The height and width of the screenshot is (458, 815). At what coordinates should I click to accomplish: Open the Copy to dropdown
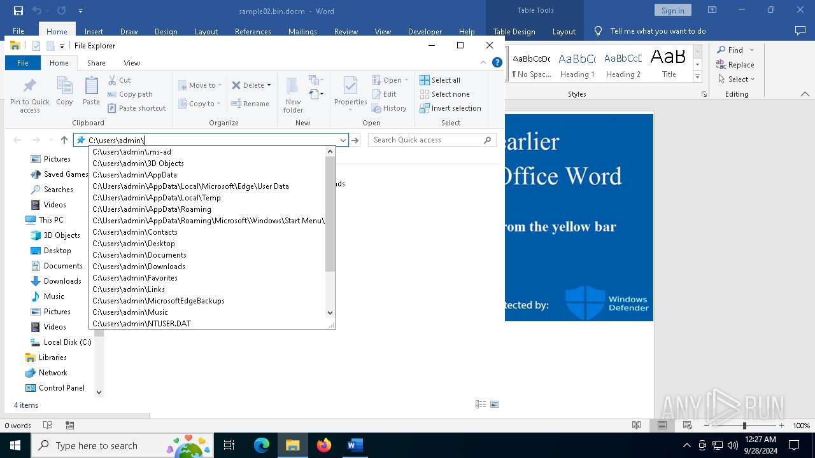199,104
